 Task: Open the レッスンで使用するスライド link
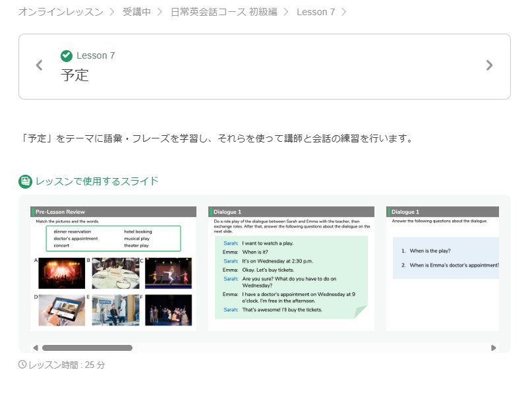97,181
